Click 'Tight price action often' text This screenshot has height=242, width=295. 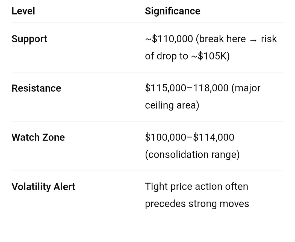point(196,187)
